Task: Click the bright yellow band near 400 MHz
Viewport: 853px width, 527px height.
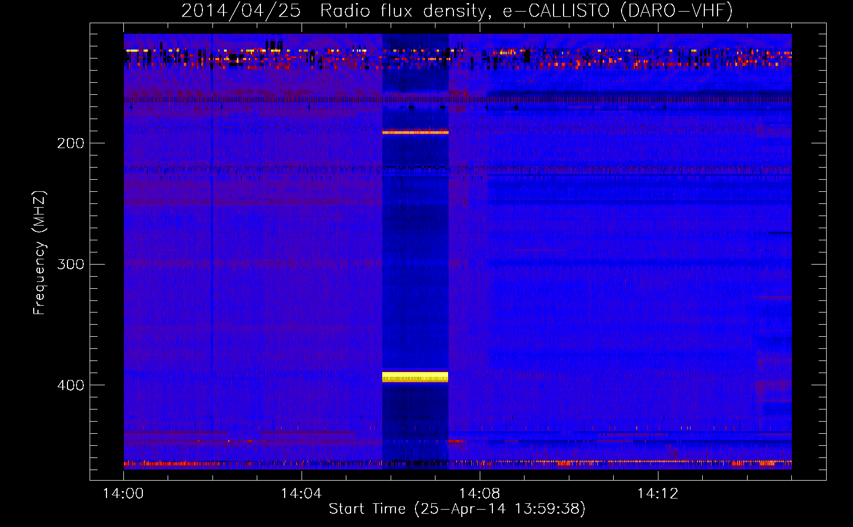Action: pos(415,377)
